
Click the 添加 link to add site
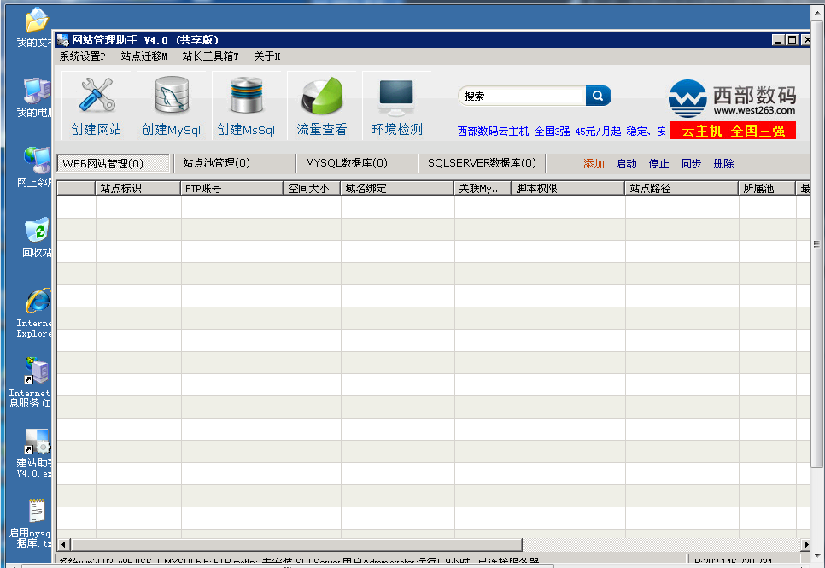pos(594,164)
